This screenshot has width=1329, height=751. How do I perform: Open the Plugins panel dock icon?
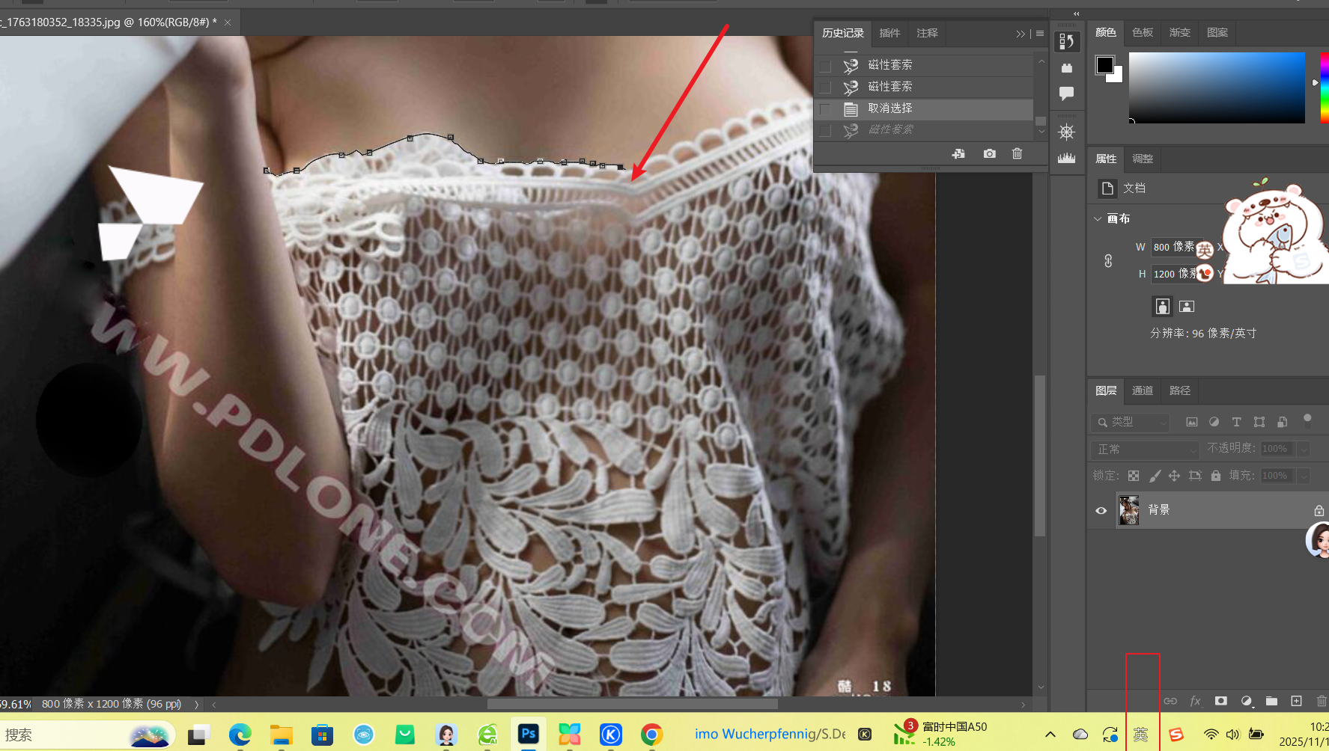pos(1066,68)
